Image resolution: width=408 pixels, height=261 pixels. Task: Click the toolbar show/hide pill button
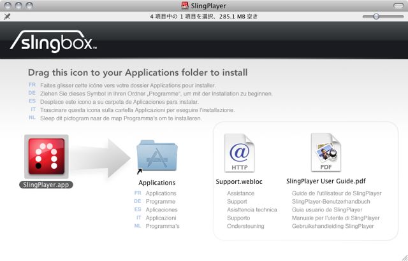point(398,6)
